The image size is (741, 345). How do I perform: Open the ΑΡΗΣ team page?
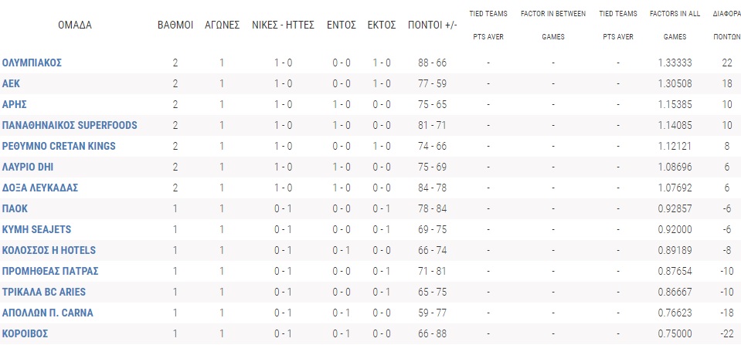click(x=15, y=104)
